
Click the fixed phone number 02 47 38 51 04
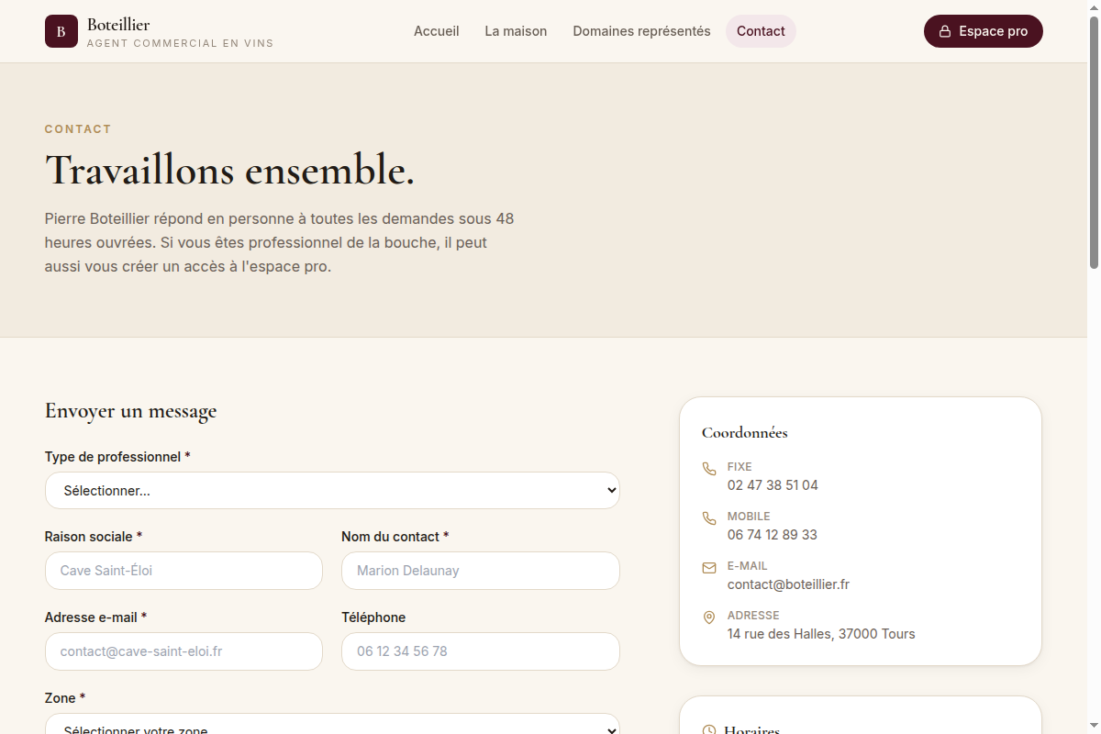pos(773,485)
